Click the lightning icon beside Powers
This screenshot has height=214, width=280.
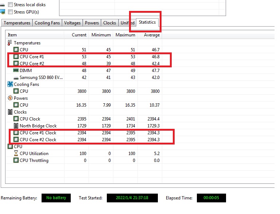tap(10, 98)
